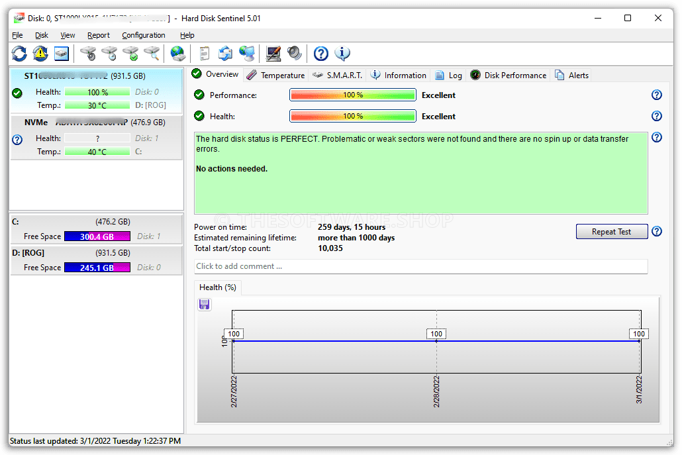Switch to the Temperature tab
Viewport: 682px width, 455px height.
coord(275,76)
